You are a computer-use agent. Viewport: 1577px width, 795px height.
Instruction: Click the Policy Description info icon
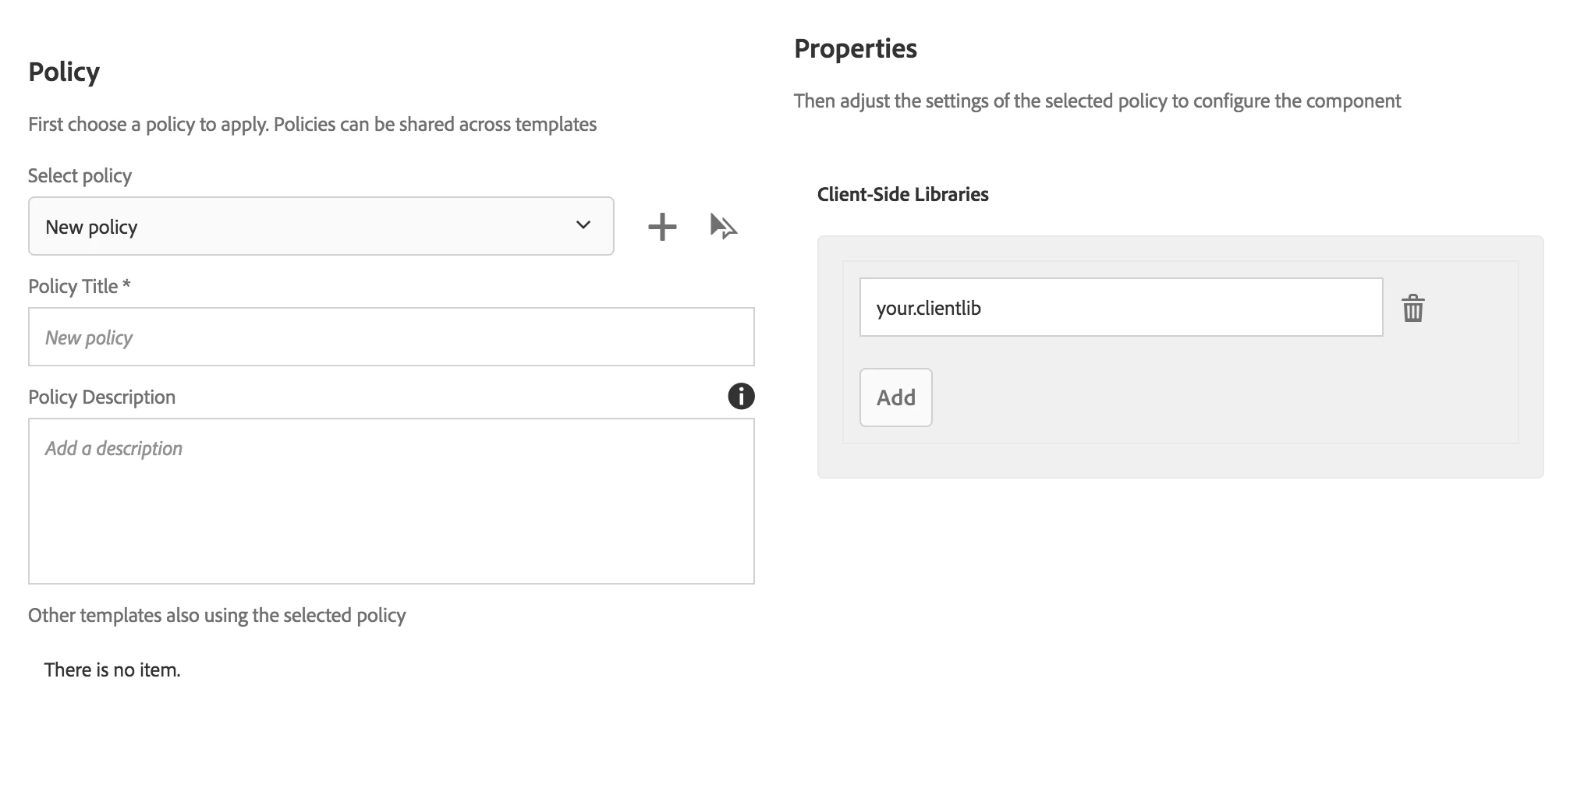(x=741, y=396)
